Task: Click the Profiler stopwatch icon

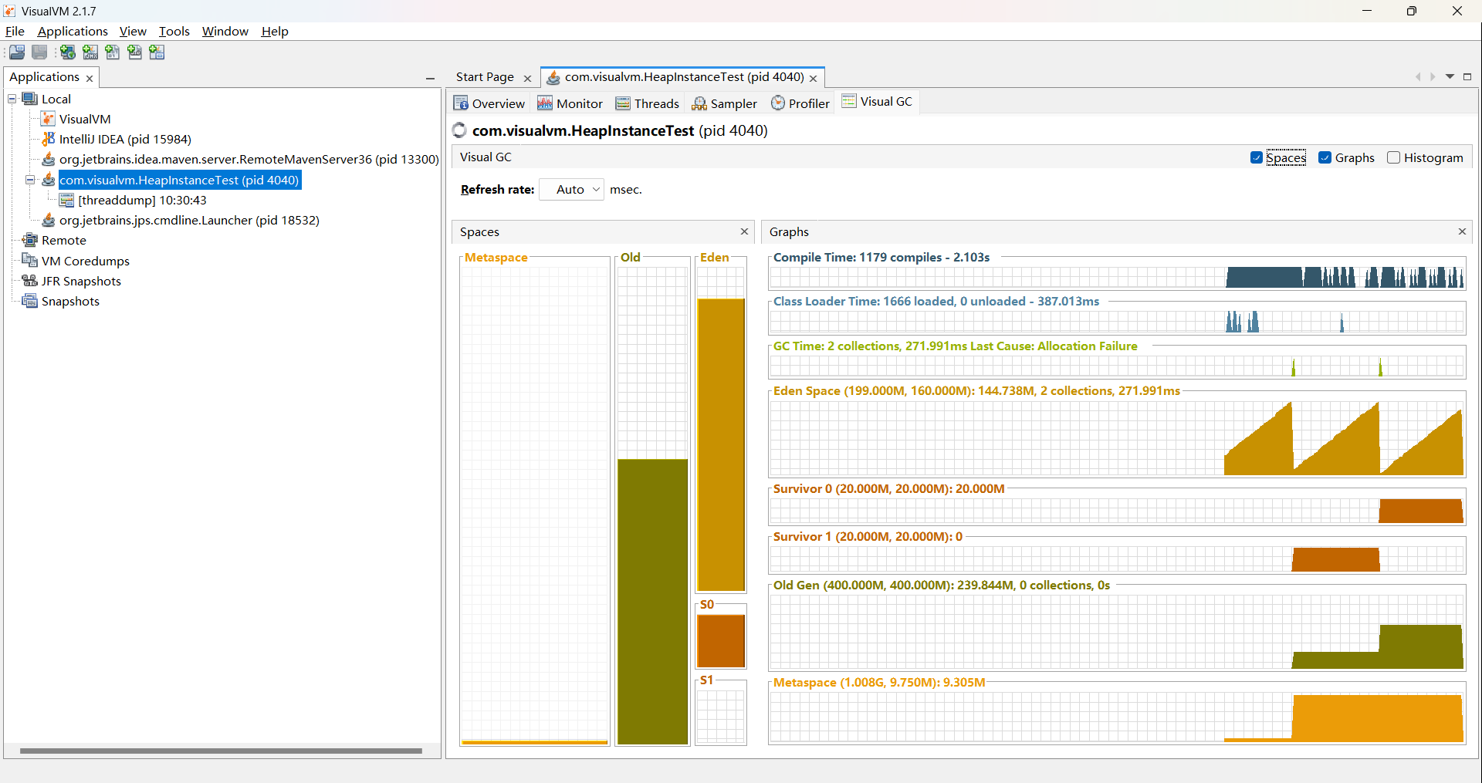Action: [778, 103]
